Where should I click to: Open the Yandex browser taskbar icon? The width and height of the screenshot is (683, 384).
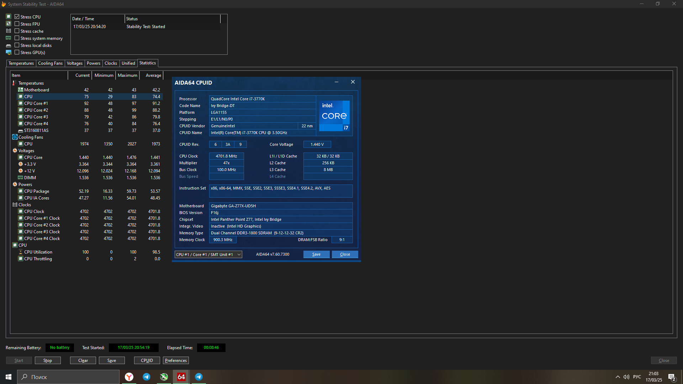[129, 377]
